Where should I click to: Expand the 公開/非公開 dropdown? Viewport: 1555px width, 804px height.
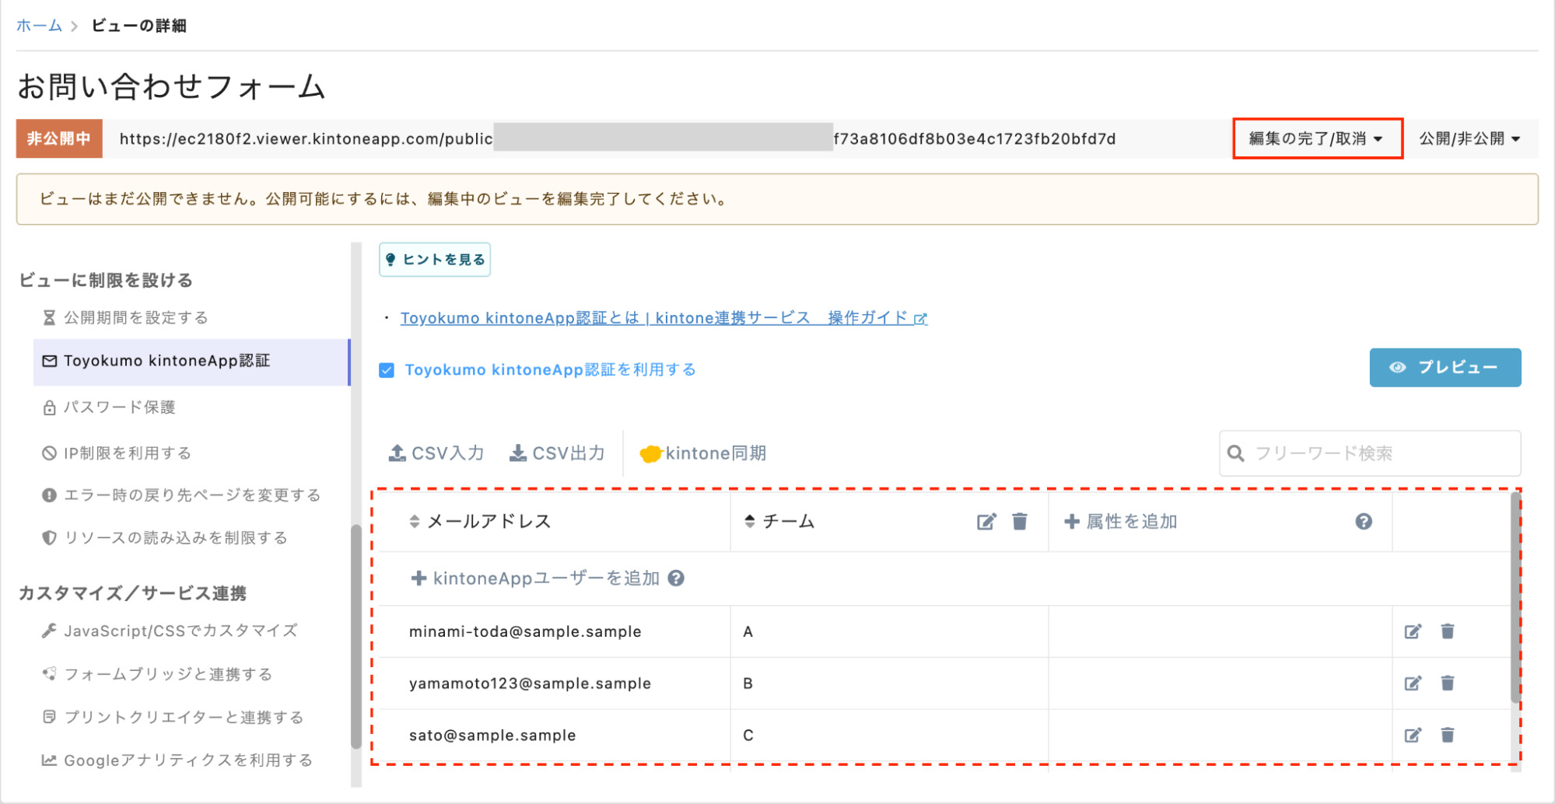point(1469,138)
